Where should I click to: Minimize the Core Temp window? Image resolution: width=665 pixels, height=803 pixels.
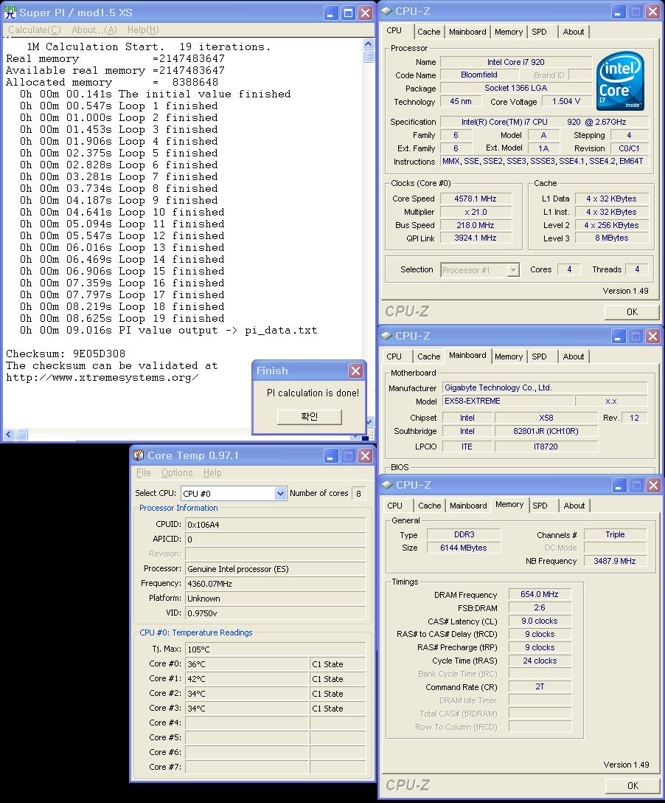pyautogui.click(x=332, y=456)
